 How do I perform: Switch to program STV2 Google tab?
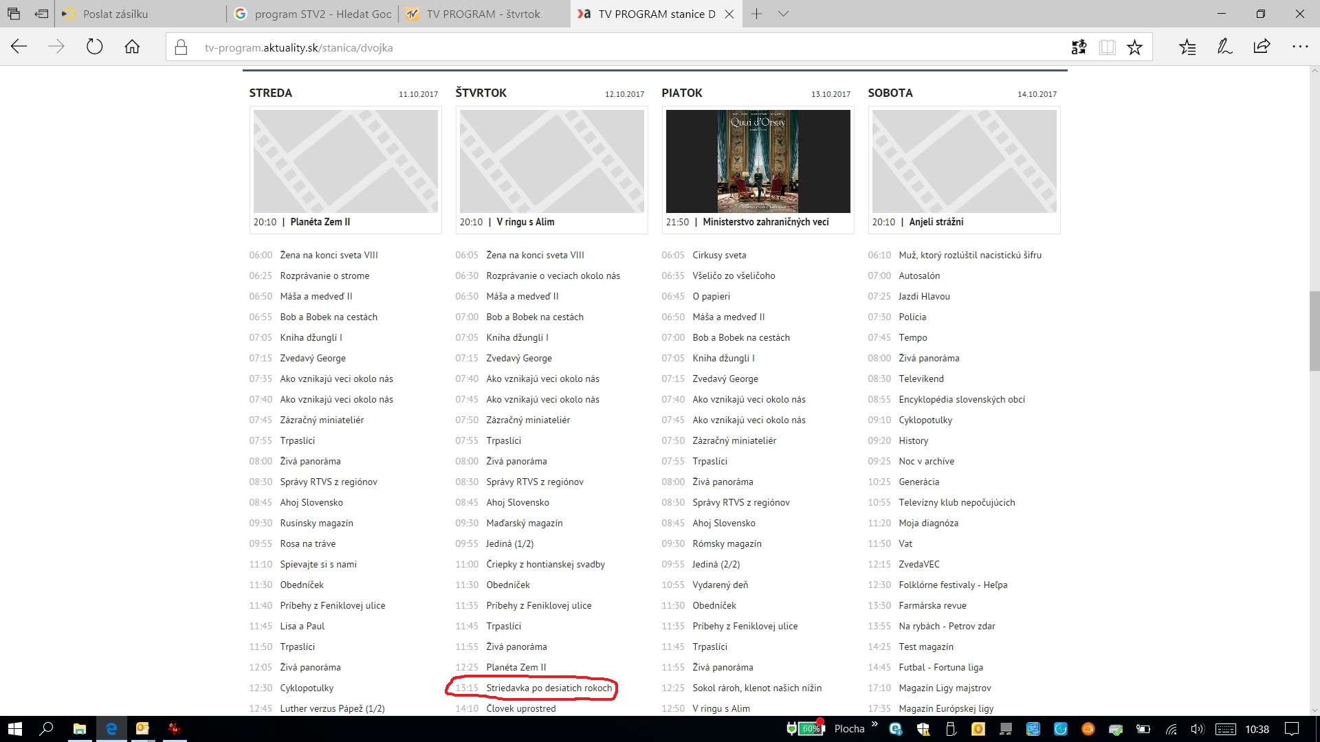click(x=313, y=14)
